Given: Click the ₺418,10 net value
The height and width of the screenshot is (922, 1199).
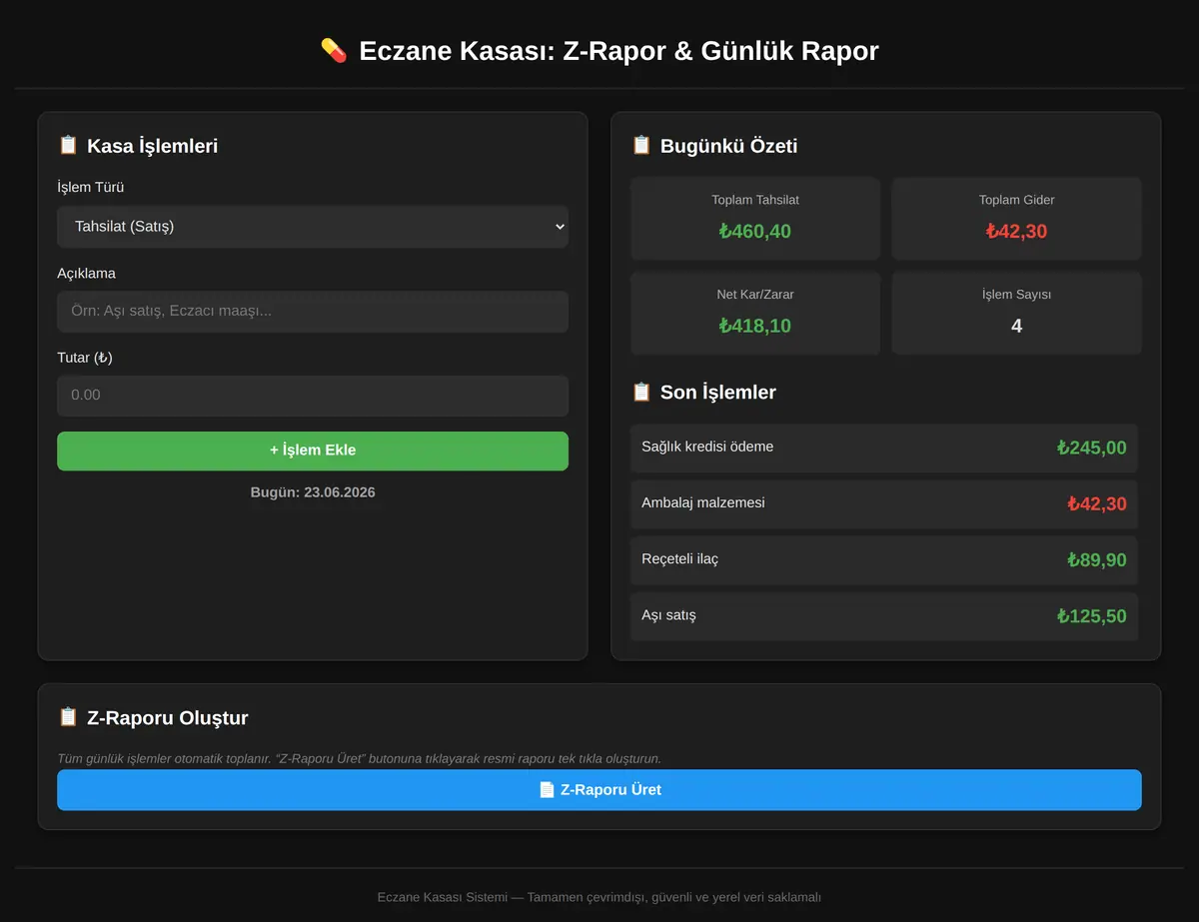Looking at the screenshot, I should (x=755, y=326).
